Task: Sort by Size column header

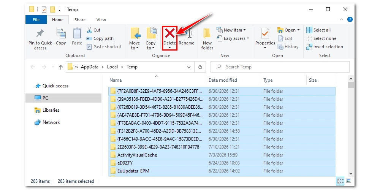Action: click(321, 80)
